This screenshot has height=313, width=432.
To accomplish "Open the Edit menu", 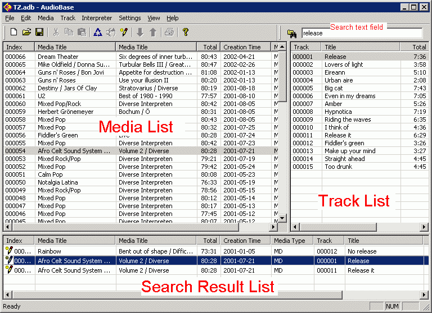I will click(26, 18).
